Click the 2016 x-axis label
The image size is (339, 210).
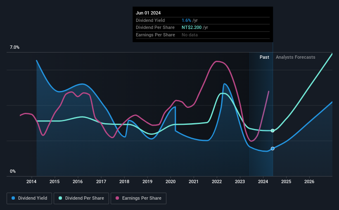click(78, 181)
